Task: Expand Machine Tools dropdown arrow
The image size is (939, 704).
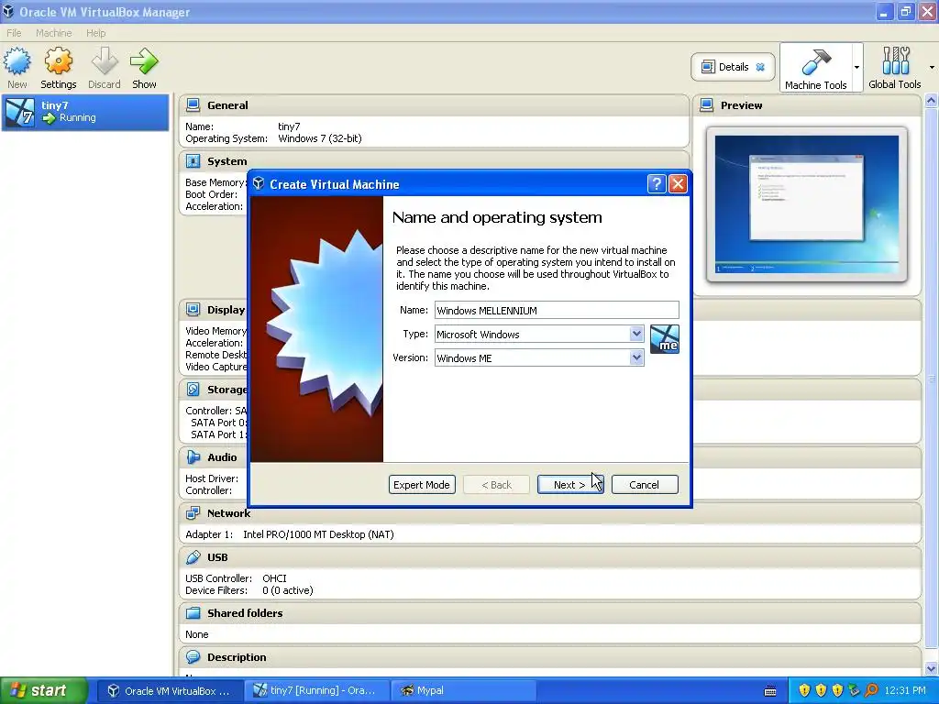Action: [x=857, y=67]
